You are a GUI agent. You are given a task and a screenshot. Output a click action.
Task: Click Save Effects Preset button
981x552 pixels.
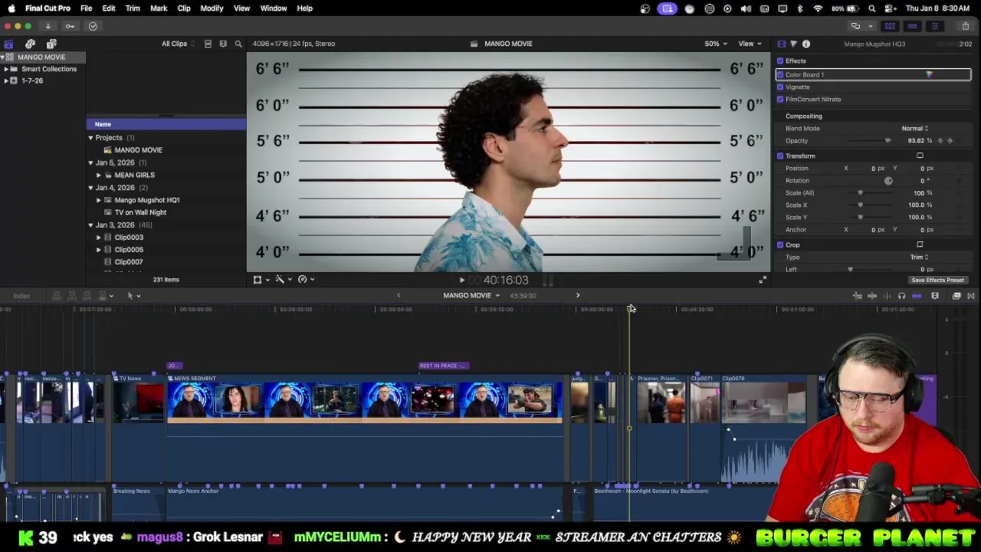(x=937, y=280)
